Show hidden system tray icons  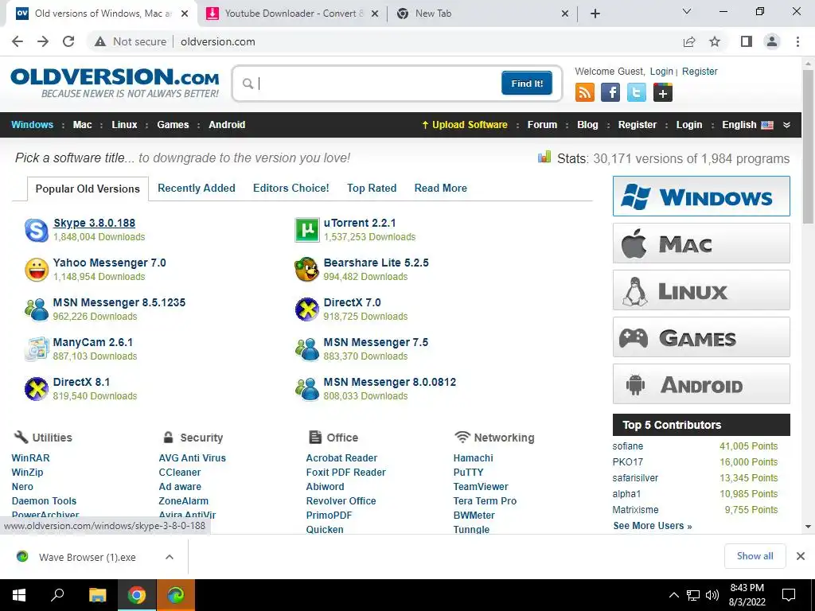click(x=673, y=595)
